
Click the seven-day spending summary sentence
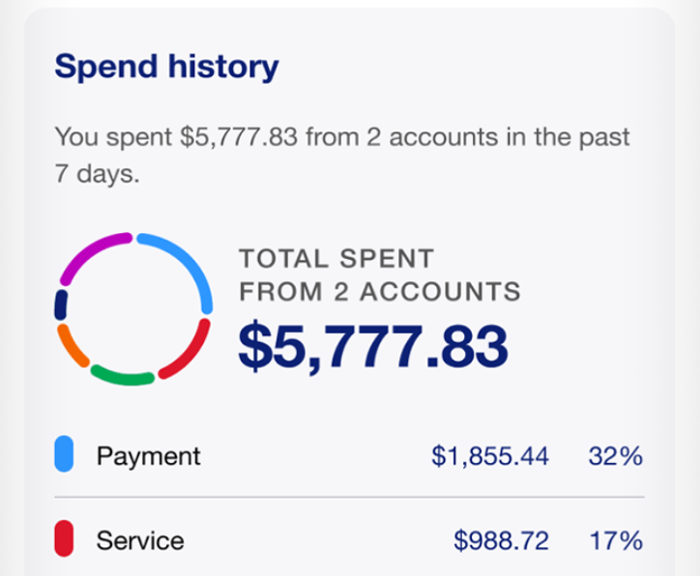[342, 155]
